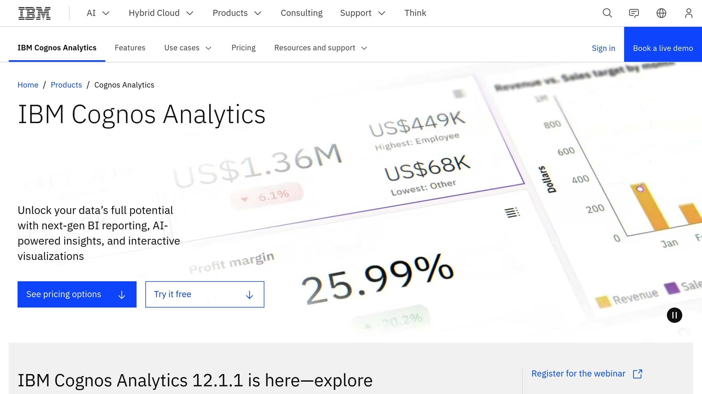Click the IBM Cognos Analytics page heading
This screenshot has height=394, width=702.
pos(142,115)
